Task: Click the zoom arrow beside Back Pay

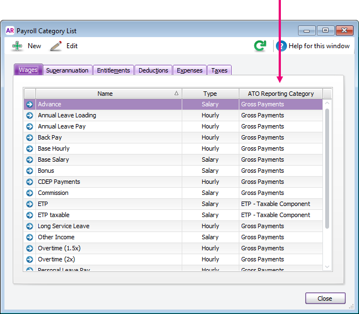Action: 30,137
